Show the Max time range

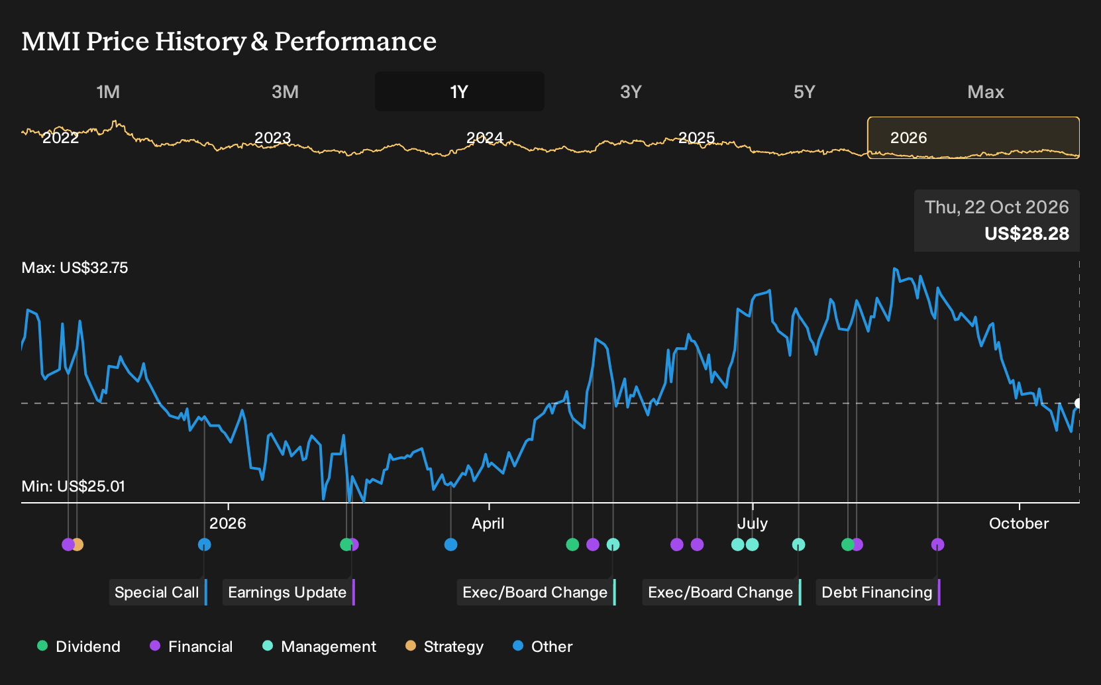[986, 91]
